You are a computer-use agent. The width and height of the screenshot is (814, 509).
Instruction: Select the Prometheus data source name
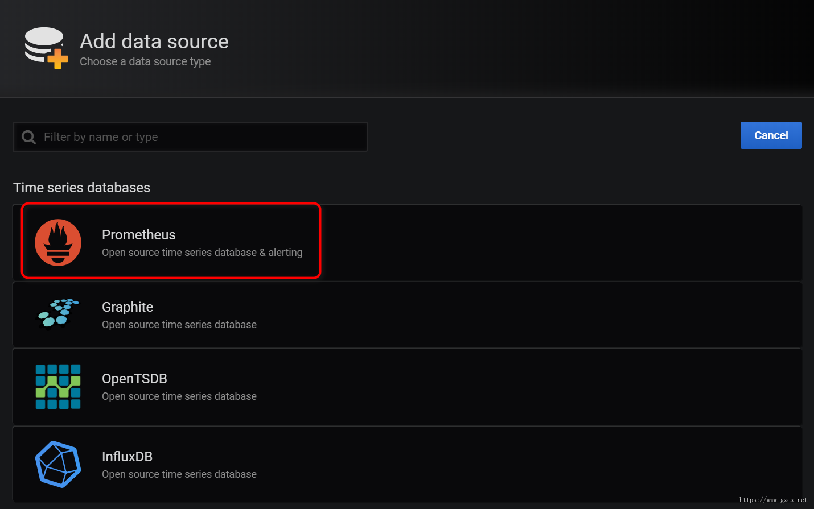pos(139,235)
